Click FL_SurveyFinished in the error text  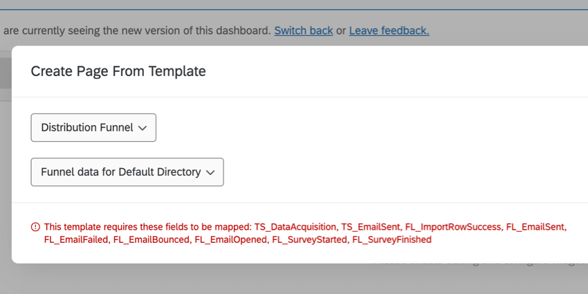(392, 240)
